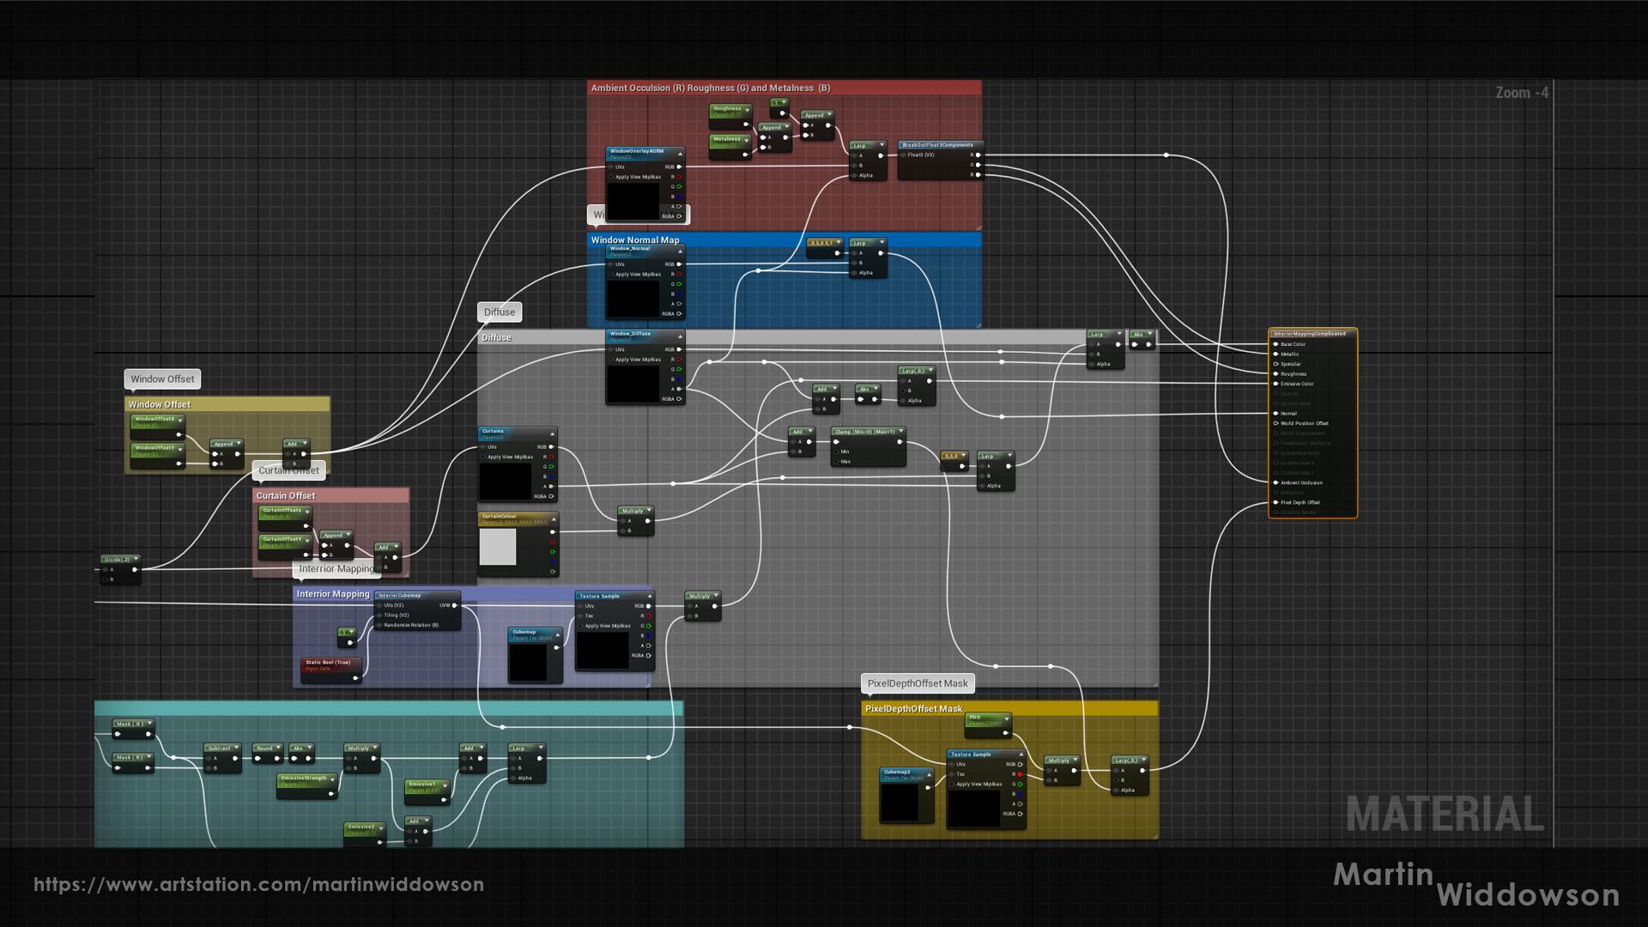This screenshot has width=1648, height=927.
Task: Select the Alpha output pin on the Curtains node
Action: [551, 487]
